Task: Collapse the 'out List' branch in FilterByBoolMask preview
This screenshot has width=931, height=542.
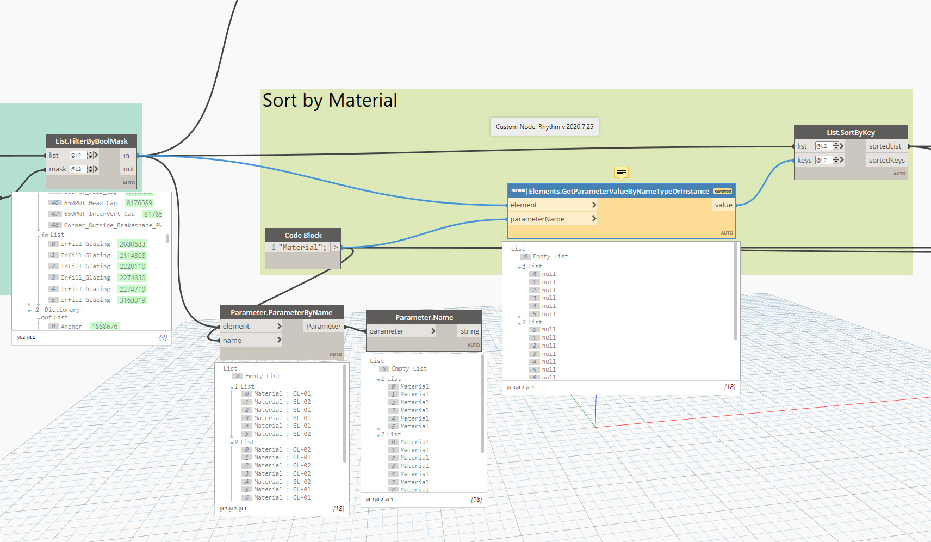Action: click(39, 318)
